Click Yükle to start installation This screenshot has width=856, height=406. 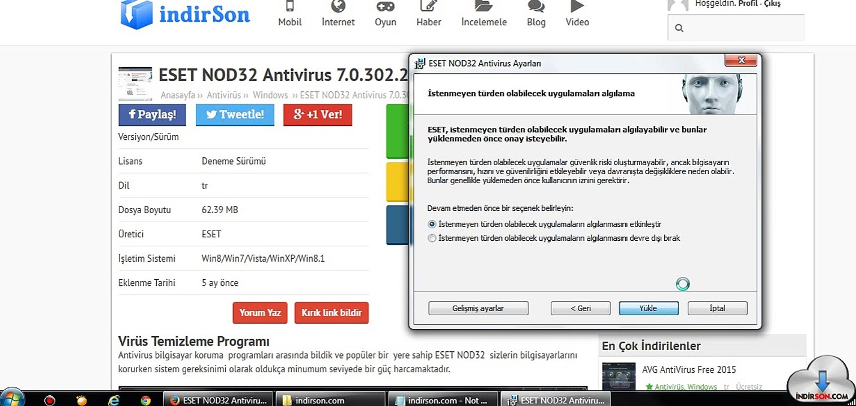[649, 308]
